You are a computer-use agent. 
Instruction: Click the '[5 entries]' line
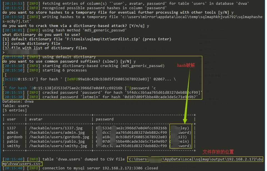(14, 110)
